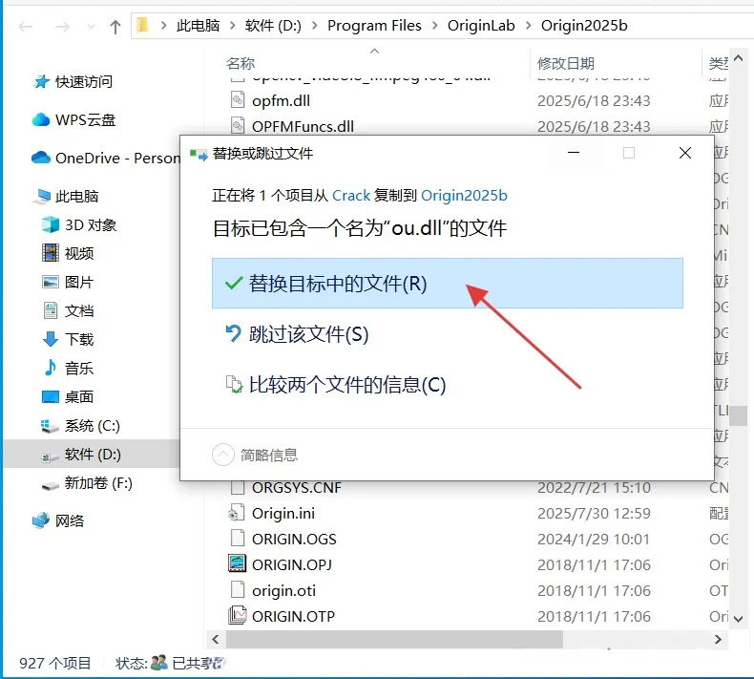This screenshot has height=679, width=754.
Task: Open the 系统 (C:) drive
Action: (92, 425)
